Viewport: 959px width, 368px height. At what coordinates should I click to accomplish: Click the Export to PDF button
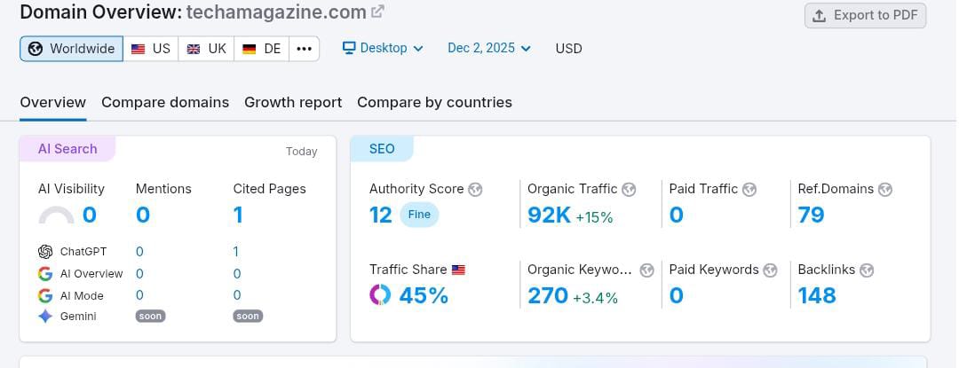865,15
